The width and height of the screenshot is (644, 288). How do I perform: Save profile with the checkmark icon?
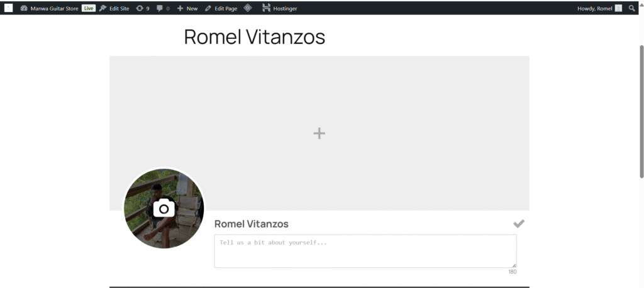pyautogui.click(x=519, y=224)
